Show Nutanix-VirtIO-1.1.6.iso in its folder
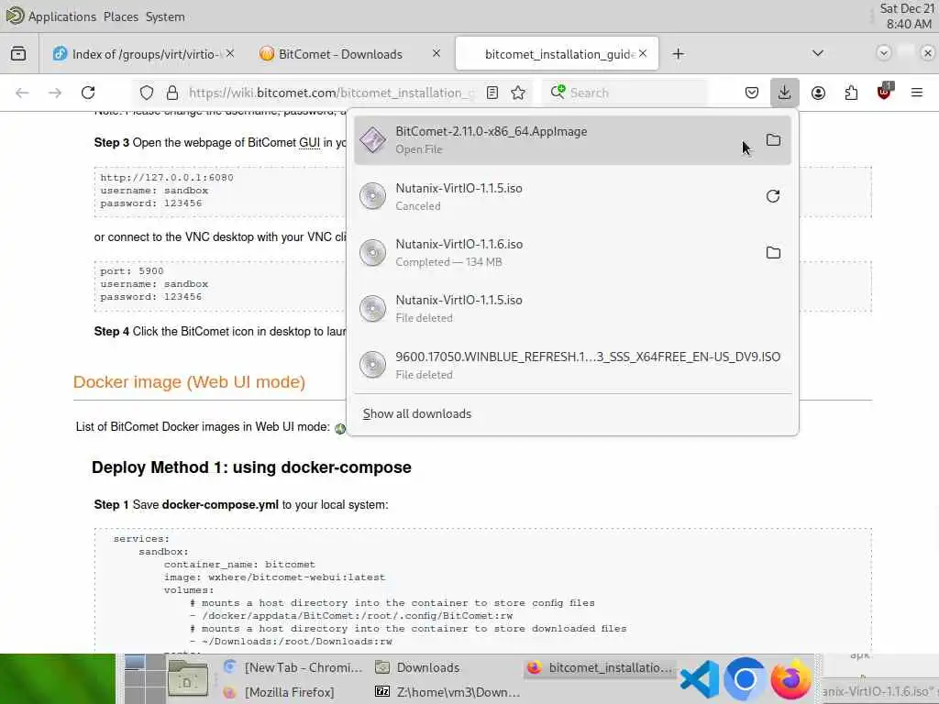Screen dimensions: 939x704 (773, 253)
